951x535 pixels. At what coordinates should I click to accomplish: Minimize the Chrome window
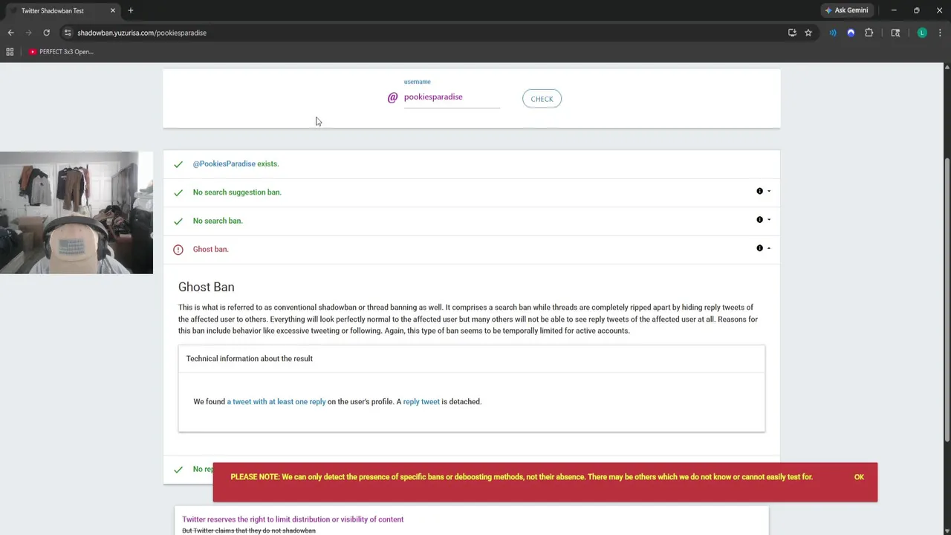(894, 10)
